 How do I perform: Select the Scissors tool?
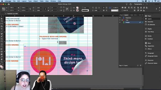coord(2,44)
